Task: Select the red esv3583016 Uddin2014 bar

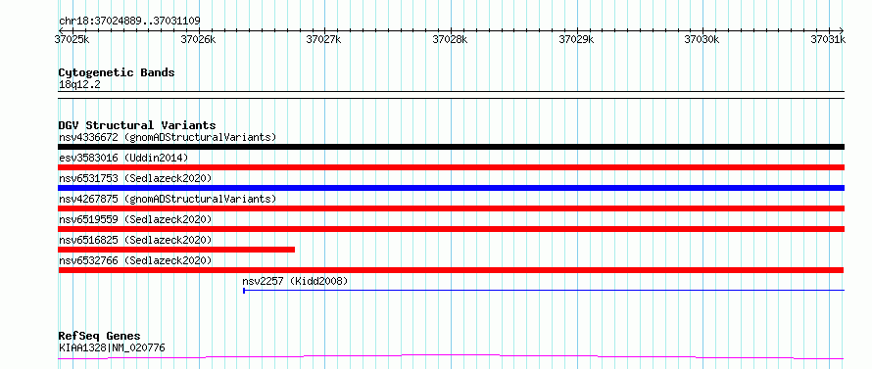Action: tap(451, 167)
